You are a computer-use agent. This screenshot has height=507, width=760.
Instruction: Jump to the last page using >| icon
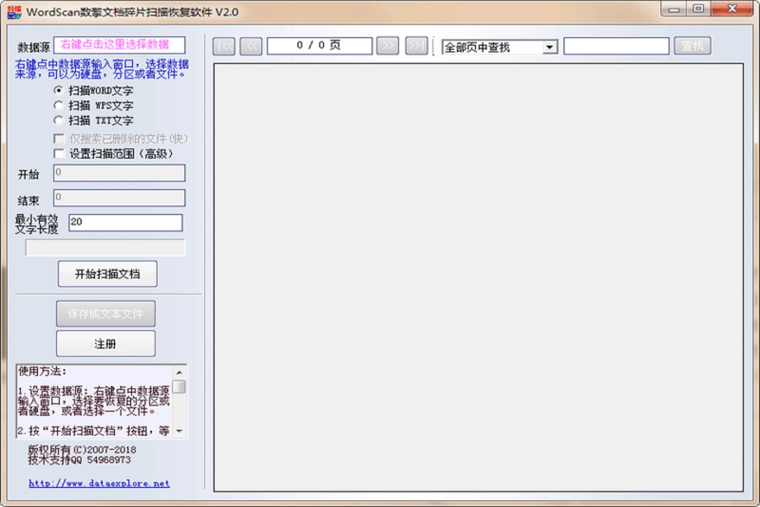click(416, 45)
